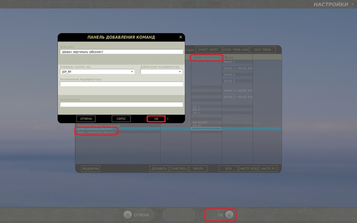Open the JOY_RY key/button/axis dropdown
Viewport: 357px width, 223px height.
[97, 72]
